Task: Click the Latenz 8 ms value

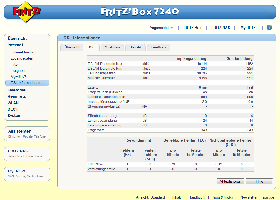Action: [x=203, y=87]
